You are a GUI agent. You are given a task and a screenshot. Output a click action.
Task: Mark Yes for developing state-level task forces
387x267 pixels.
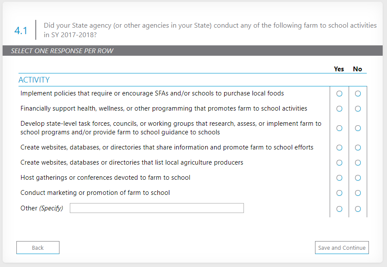(339, 128)
